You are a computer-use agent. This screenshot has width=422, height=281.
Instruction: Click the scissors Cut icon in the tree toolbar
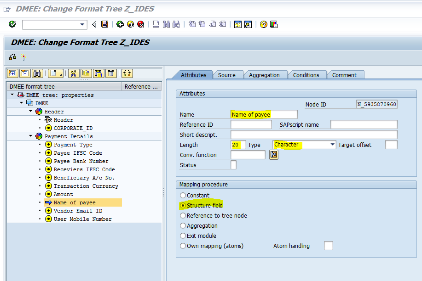click(x=73, y=73)
